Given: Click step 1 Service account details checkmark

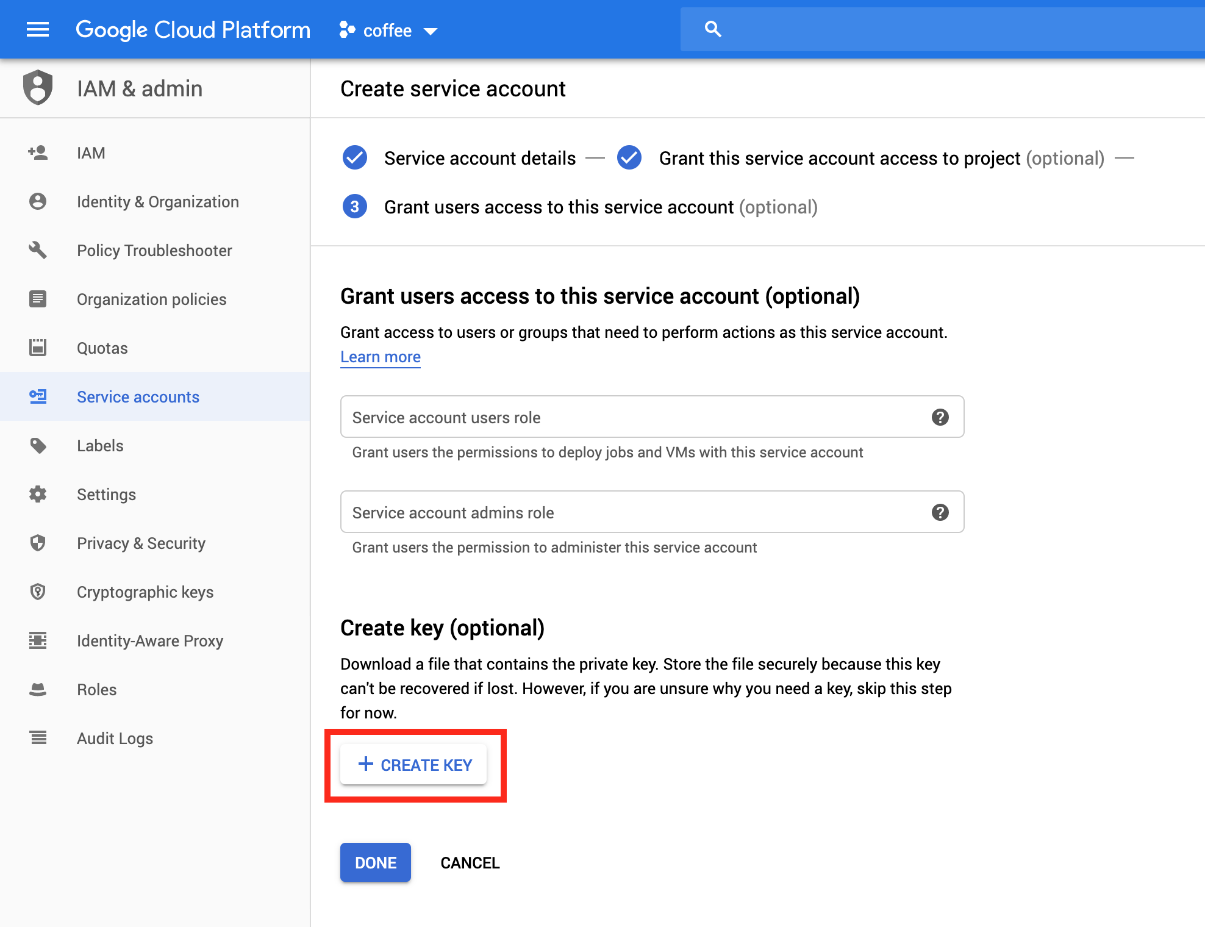Looking at the screenshot, I should click(355, 158).
